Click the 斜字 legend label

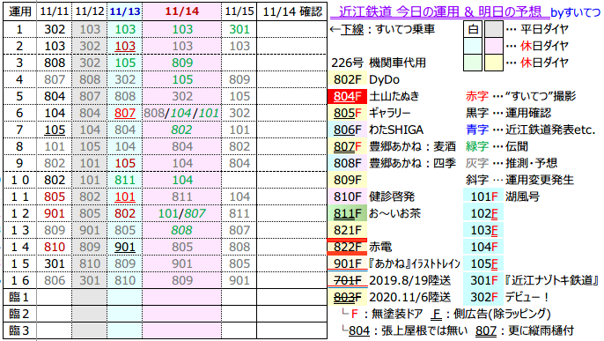(x=477, y=180)
